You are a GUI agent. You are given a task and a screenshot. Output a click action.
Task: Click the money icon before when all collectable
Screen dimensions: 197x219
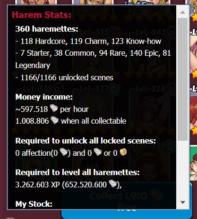pos(54,120)
